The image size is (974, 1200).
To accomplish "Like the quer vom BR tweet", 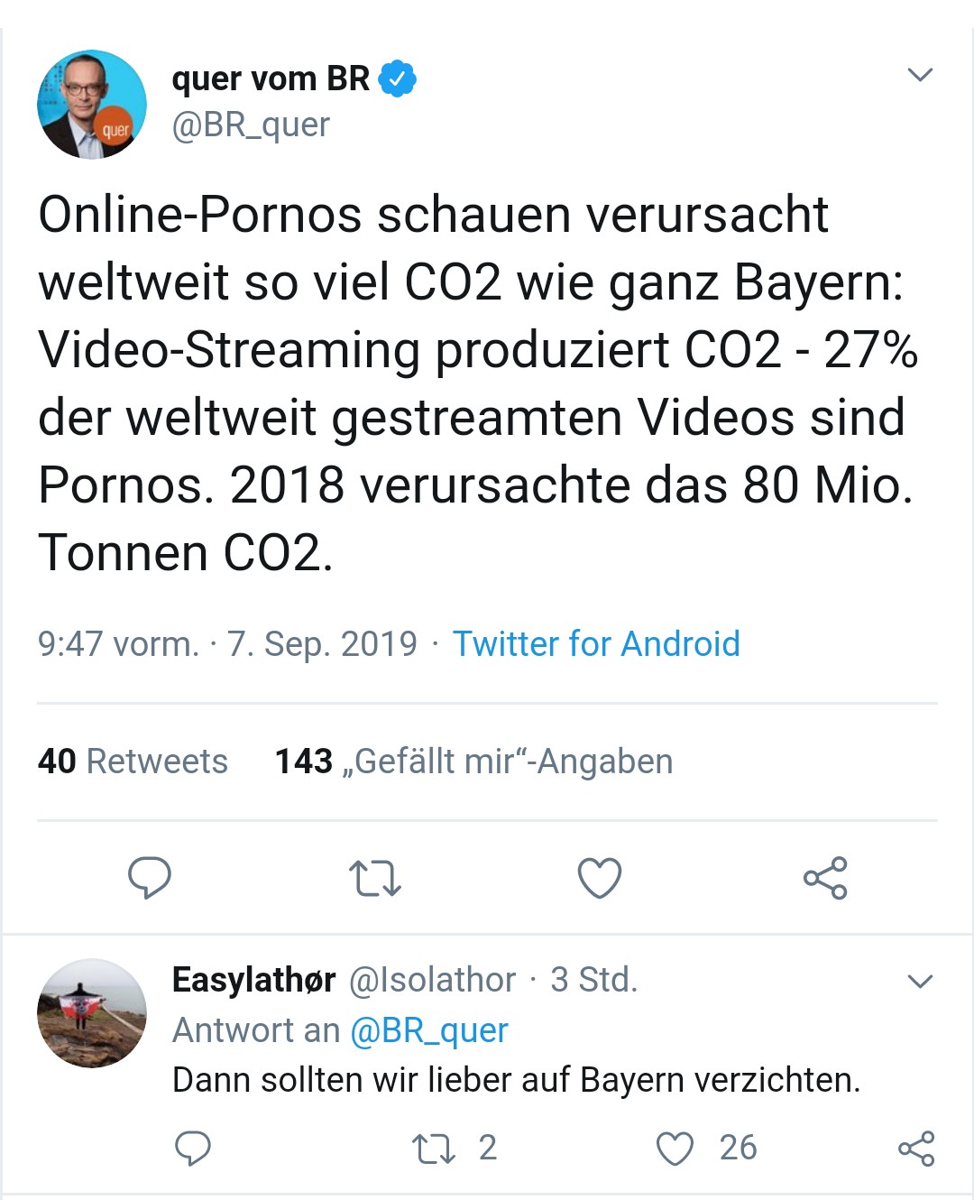I will [600, 878].
